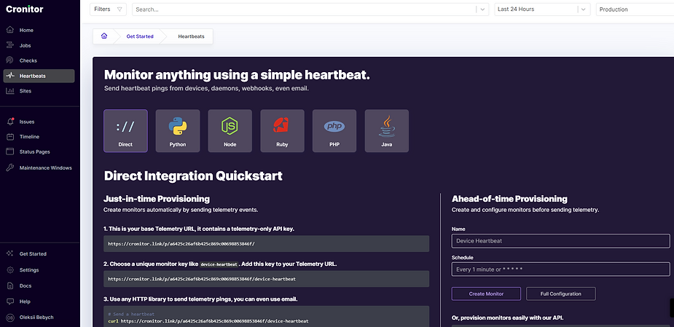Expand the search box dropdown arrow
Image resolution: width=674 pixels, height=327 pixels.
tap(482, 9)
